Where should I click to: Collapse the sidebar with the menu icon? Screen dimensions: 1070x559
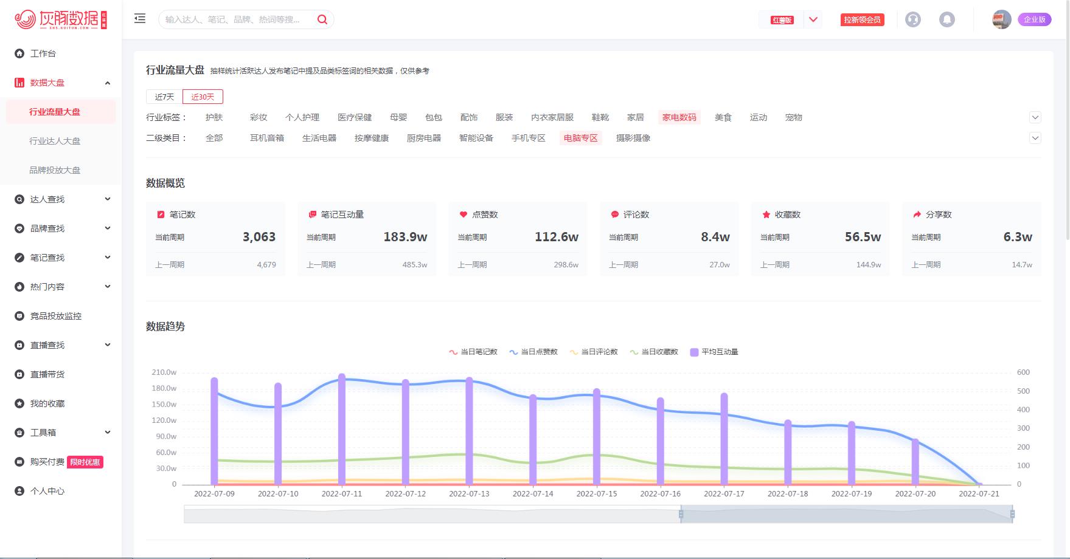pos(140,19)
